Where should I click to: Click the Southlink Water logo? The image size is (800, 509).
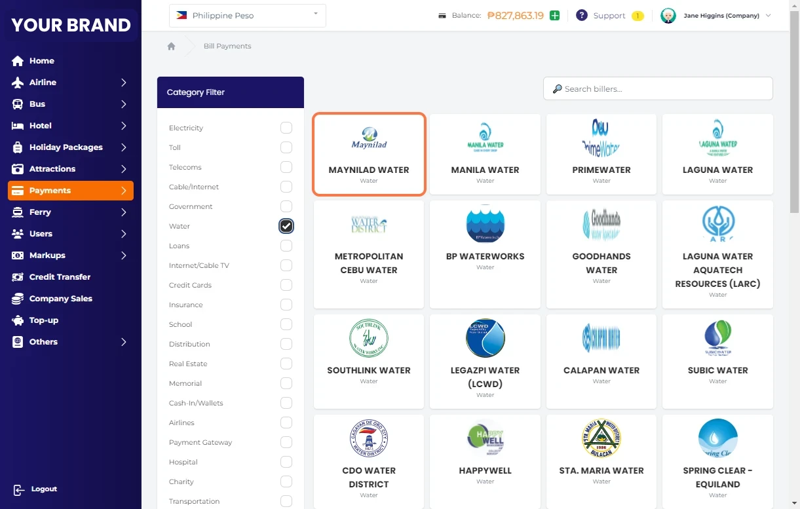point(369,339)
